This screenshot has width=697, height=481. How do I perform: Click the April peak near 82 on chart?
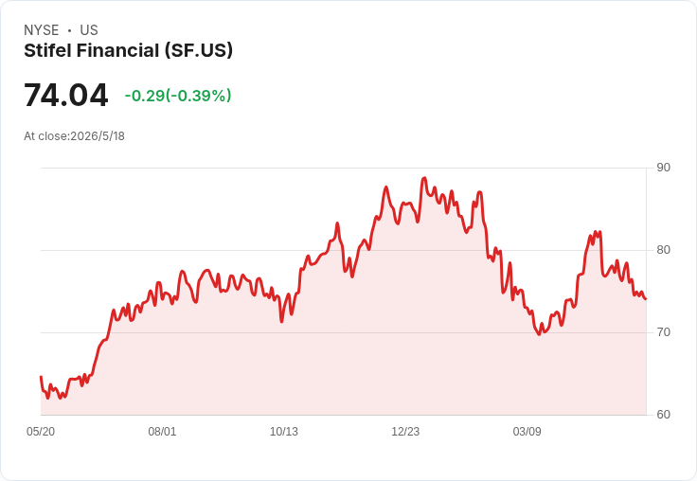[x=596, y=232]
